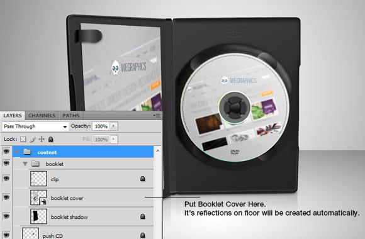This screenshot has width=365, height=239.
Task: Toggle lock position move icon
Action: (x=42, y=139)
